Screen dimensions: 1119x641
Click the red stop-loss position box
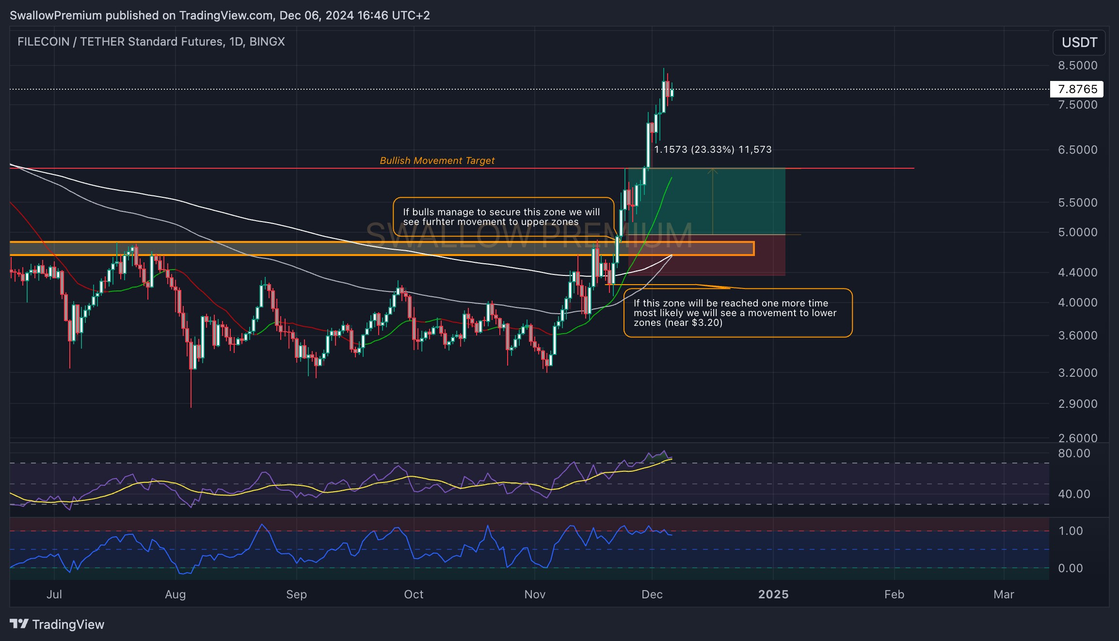[706, 255]
